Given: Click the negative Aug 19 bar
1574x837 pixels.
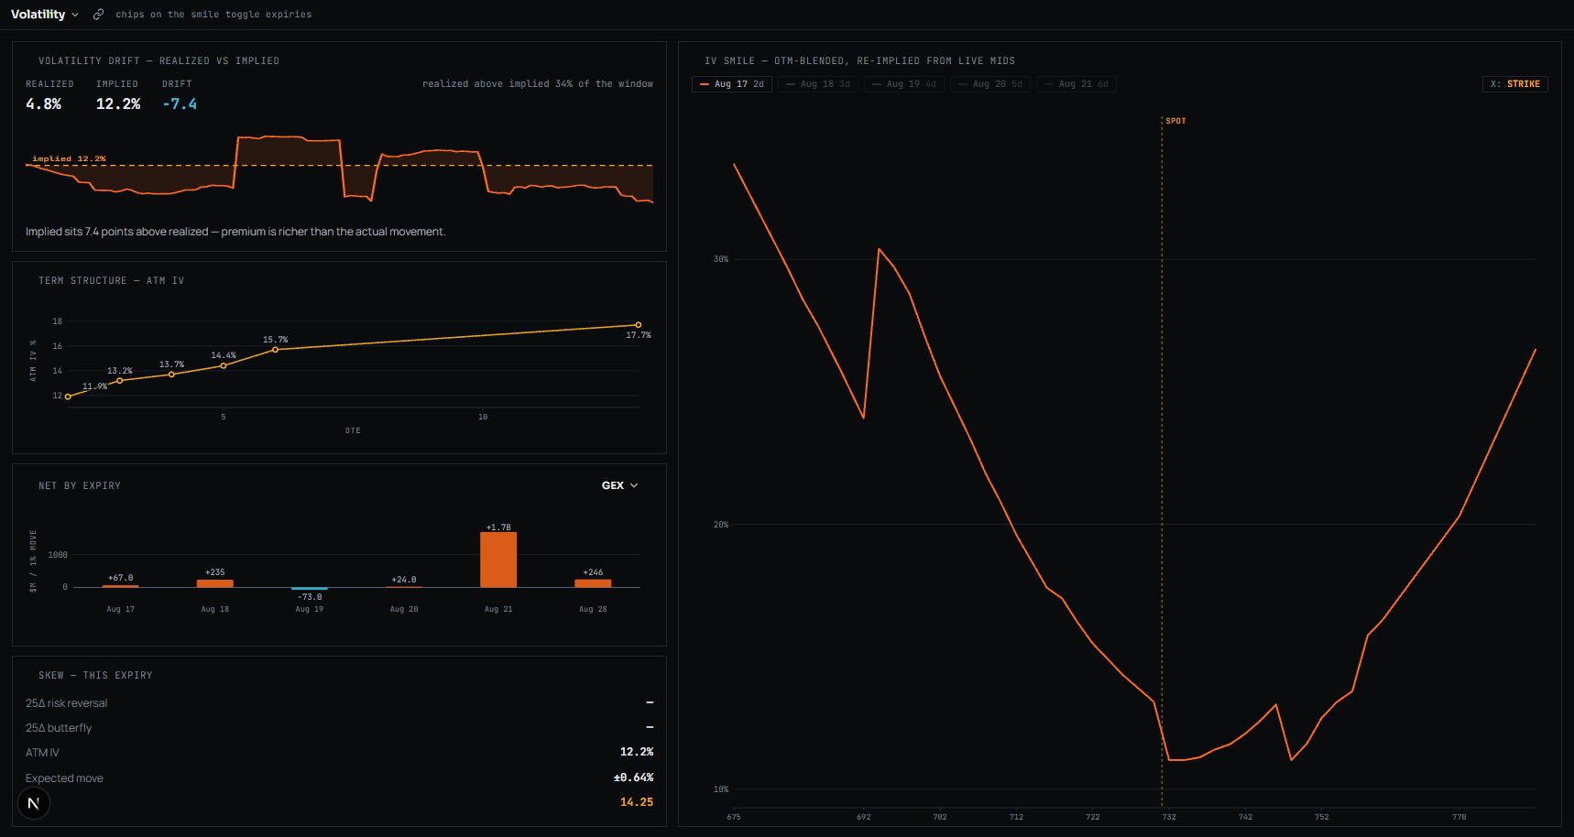Looking at the screenshot, I should coord(310,589).
